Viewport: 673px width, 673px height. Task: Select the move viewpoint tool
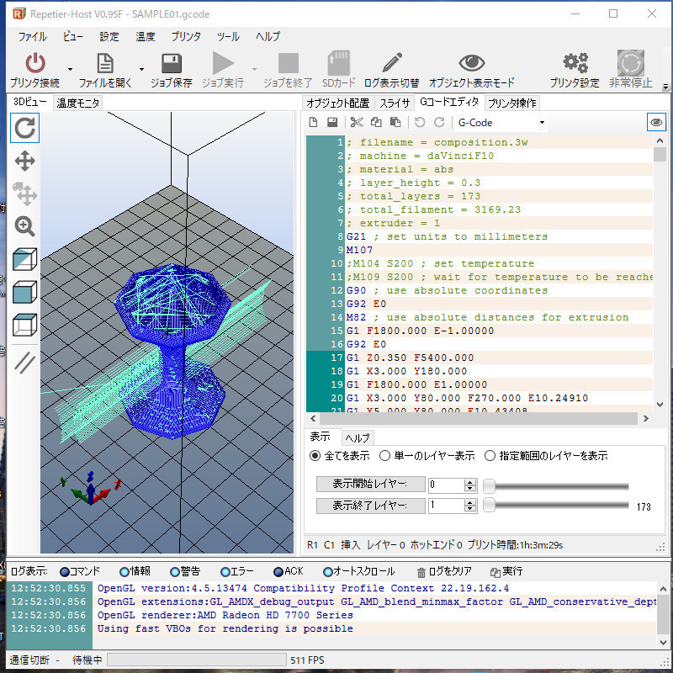click(x=25, y=161)
